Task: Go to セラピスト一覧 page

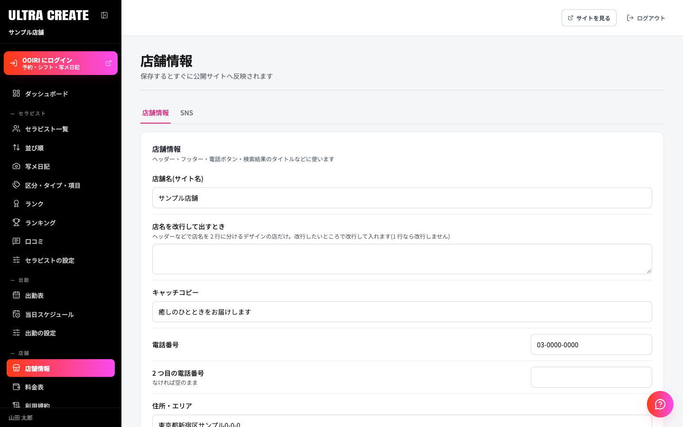Action: [61, 129]
